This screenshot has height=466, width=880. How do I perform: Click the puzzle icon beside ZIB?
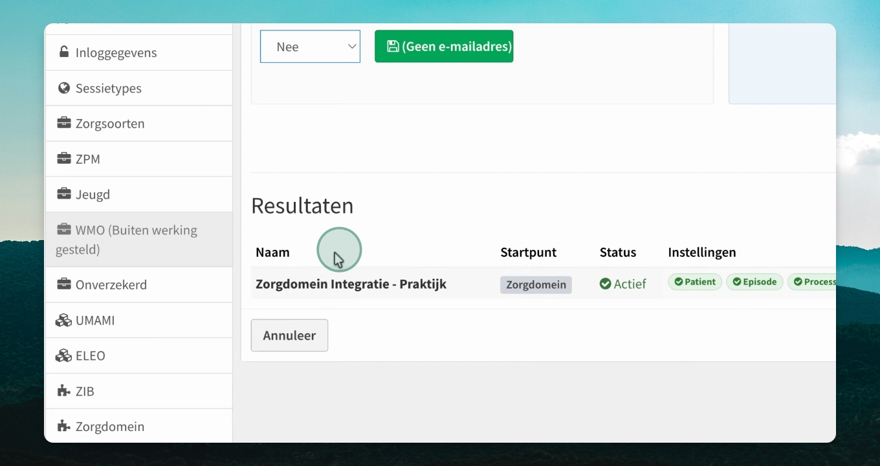click(x=63, y=390)
